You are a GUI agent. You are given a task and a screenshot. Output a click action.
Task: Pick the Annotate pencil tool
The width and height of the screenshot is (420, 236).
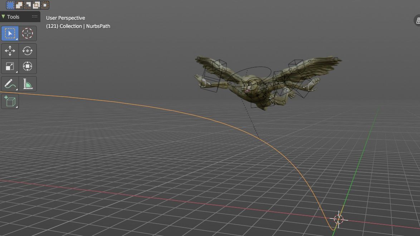[10, 84]
